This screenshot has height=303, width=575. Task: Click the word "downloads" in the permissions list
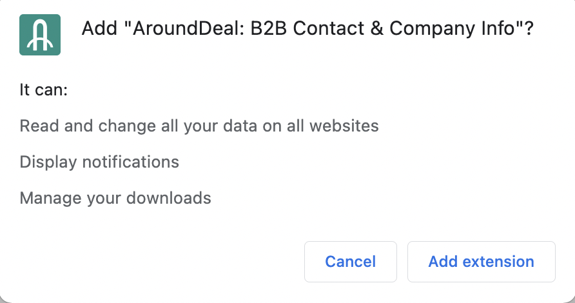tap(171, 197)
